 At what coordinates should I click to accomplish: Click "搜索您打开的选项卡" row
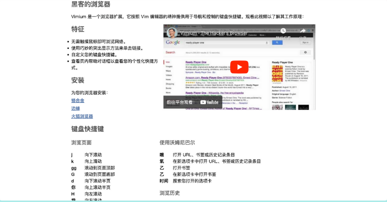192,181
